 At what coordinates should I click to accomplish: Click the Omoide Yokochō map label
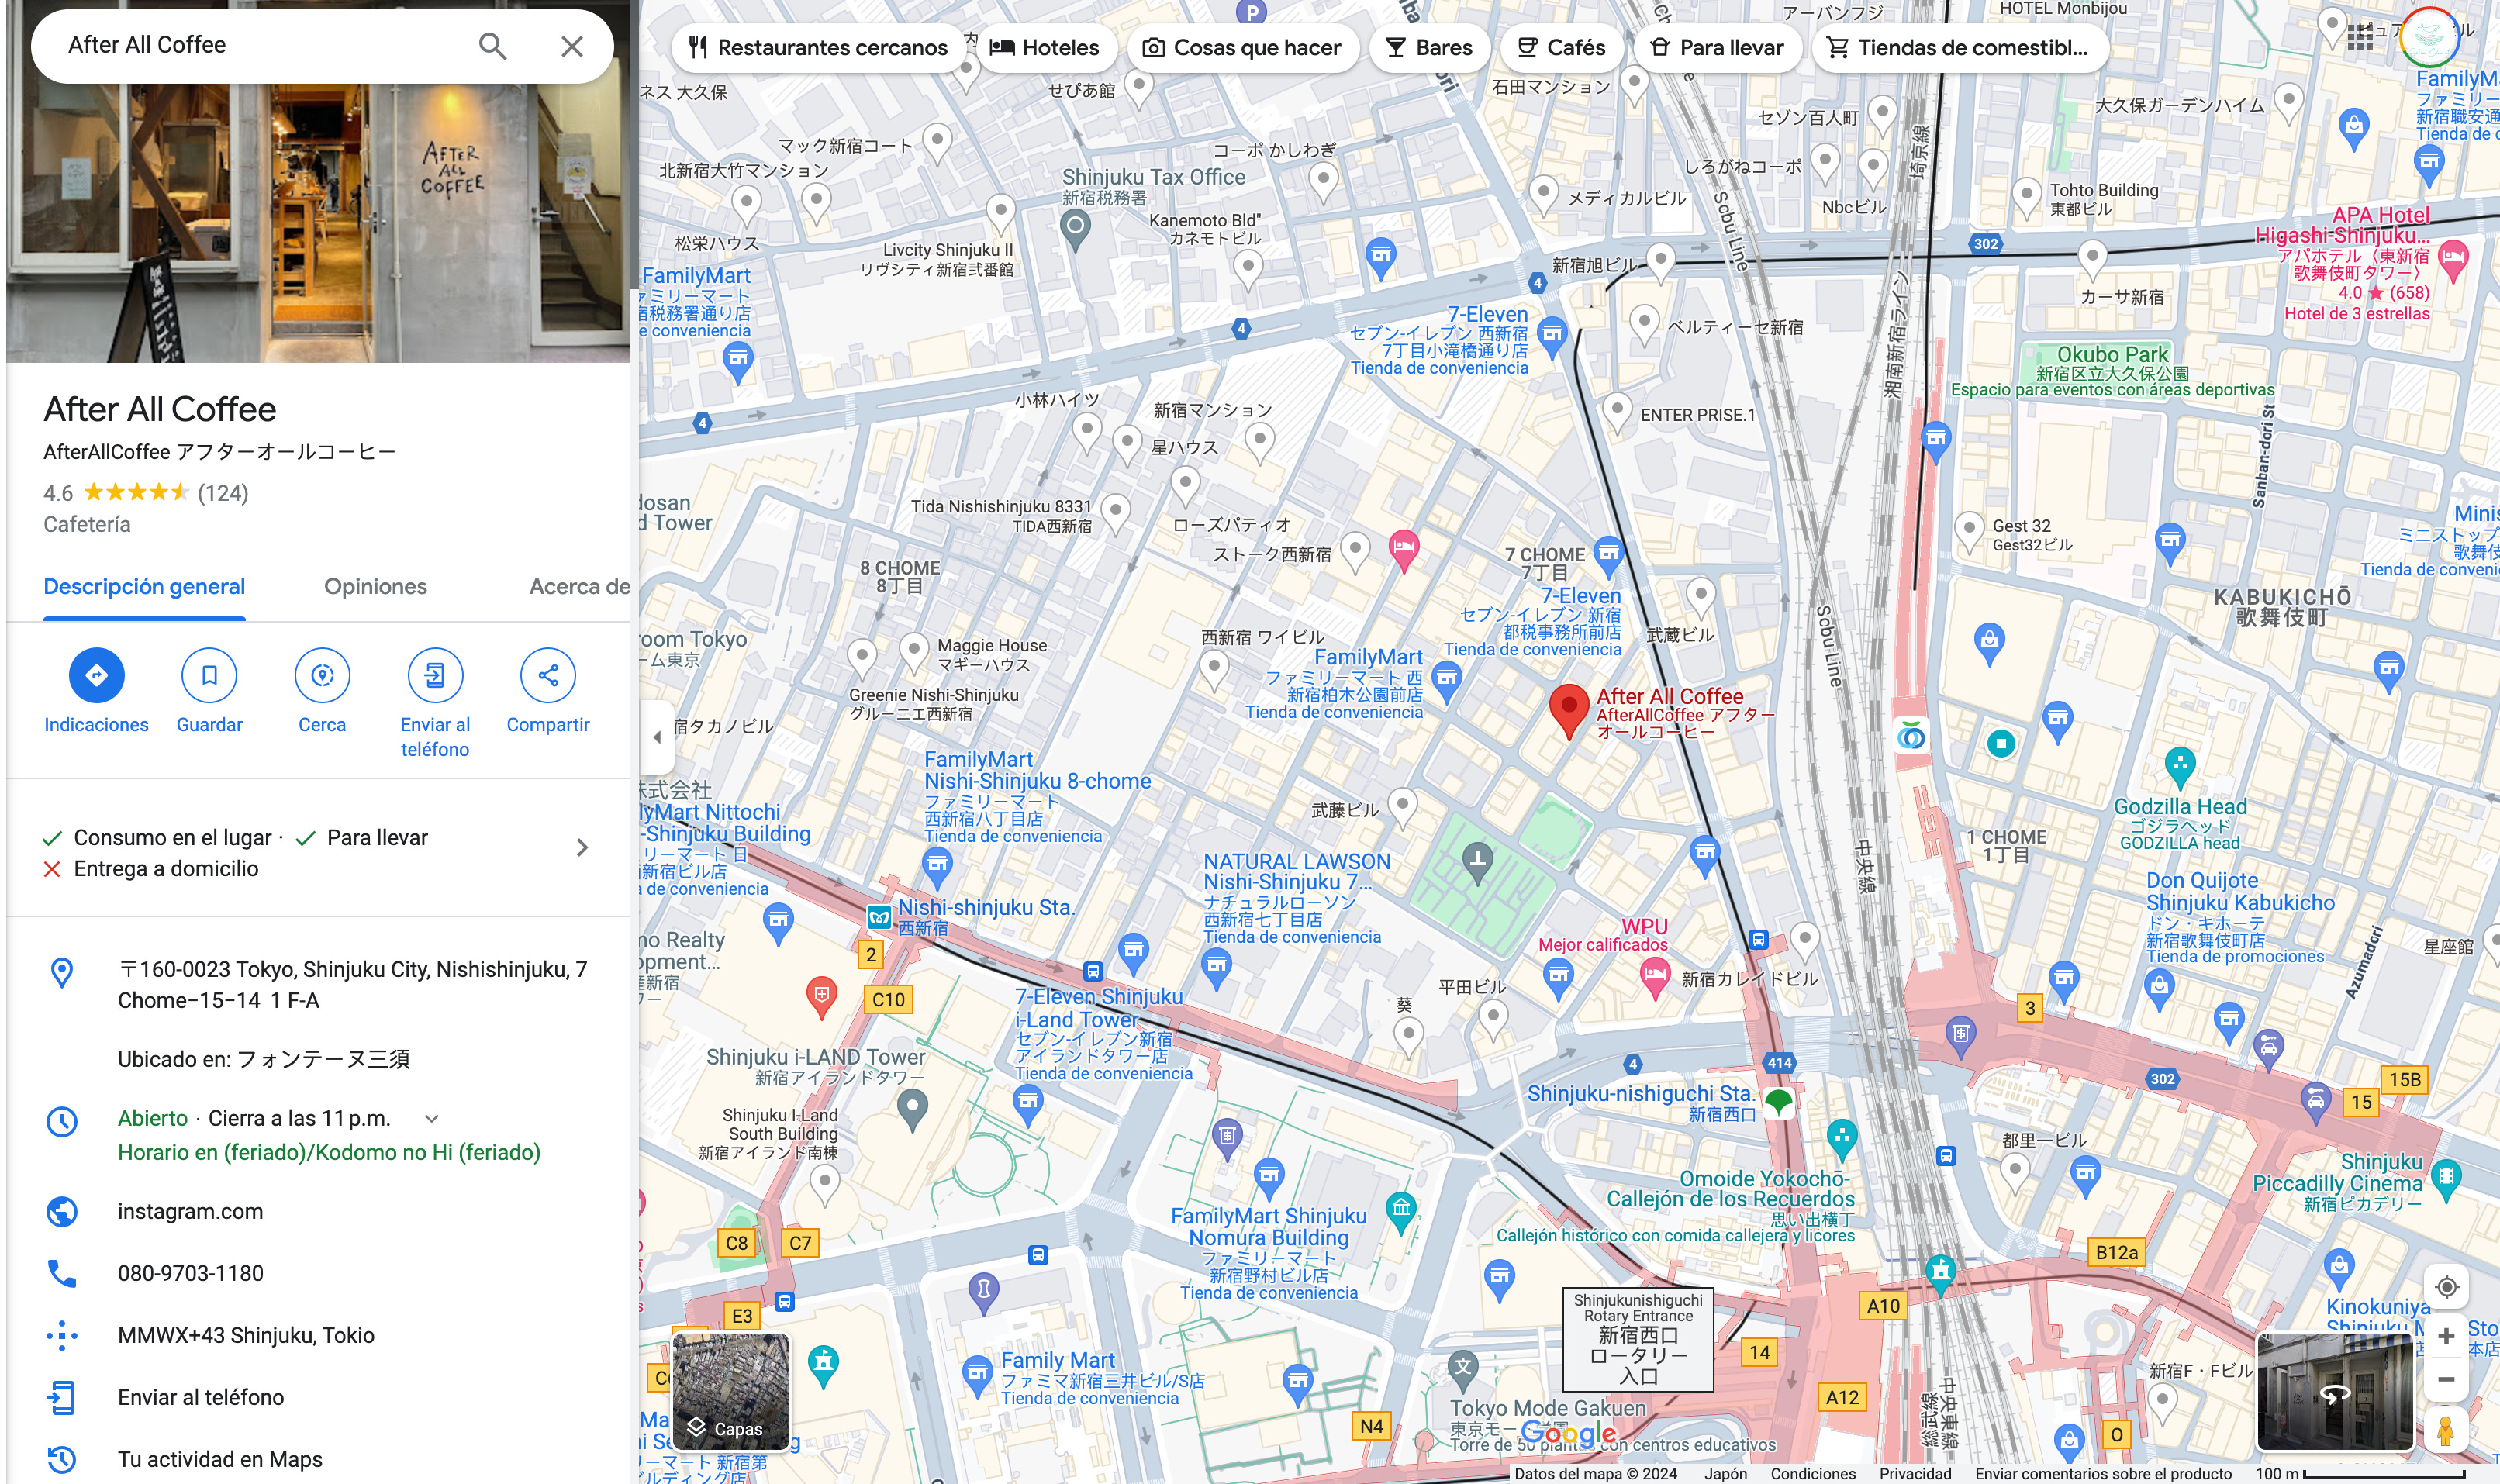1730,1189
